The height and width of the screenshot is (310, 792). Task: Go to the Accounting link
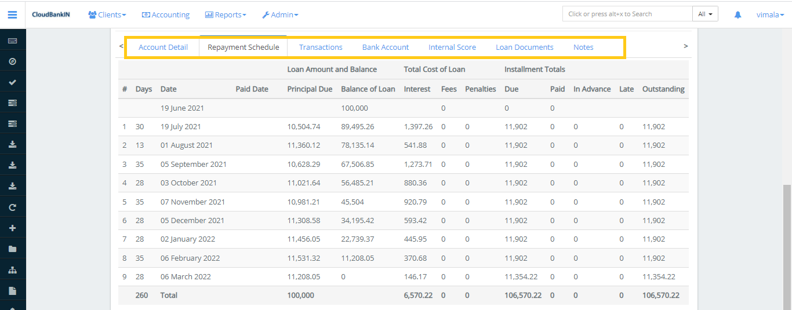click(x=166, y=14)
